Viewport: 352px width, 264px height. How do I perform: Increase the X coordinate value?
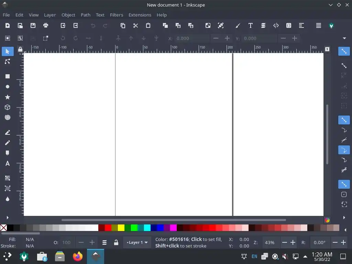point(227,38)
